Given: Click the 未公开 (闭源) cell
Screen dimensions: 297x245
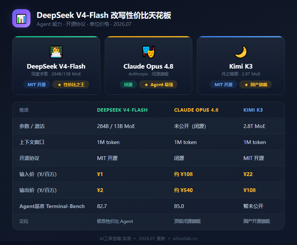Looking at the screenshot, I should pos(190,126).
